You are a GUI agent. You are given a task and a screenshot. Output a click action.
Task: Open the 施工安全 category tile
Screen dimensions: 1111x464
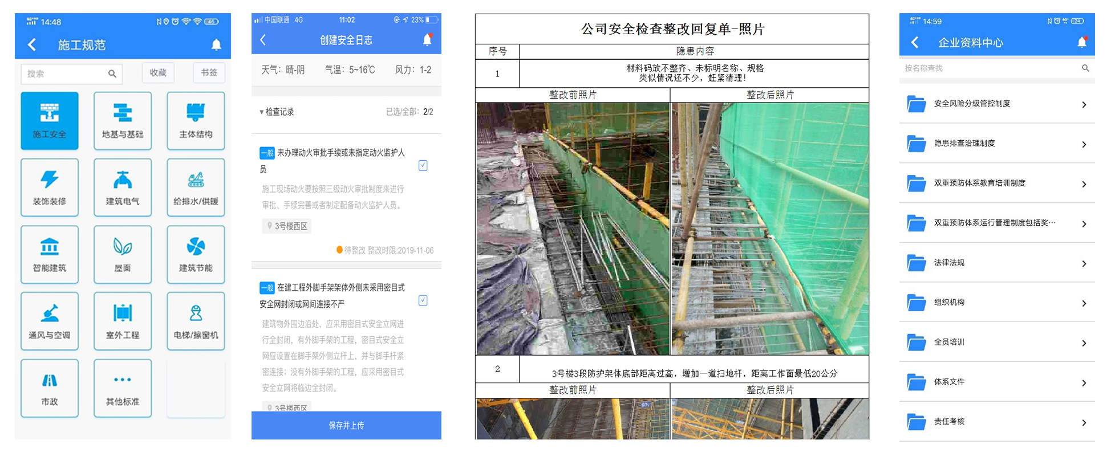(x=50, y=120)
